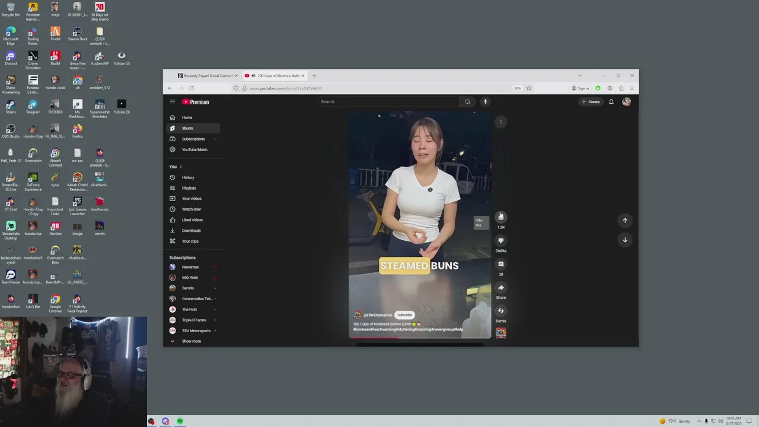Like the short with thumbs-up button
The height and width of the screenshot is (427, 759).
[501, 216]
